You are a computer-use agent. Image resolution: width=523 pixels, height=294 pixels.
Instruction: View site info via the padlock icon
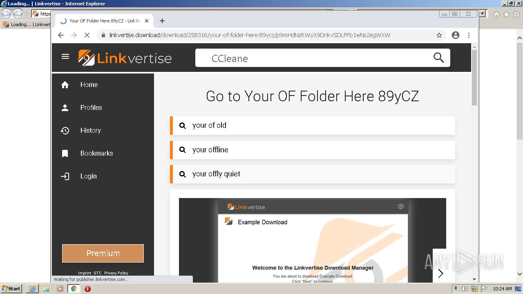pos(103,35)
